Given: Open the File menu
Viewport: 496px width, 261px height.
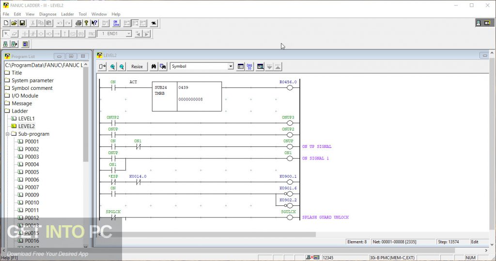Looking at the screenshot, I should pyautogui.click(x=6, y=14).
